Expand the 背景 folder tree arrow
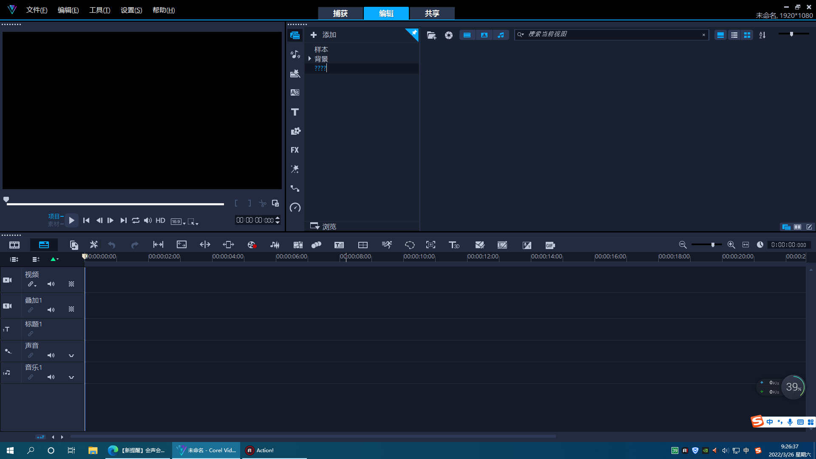This screenshot has height=459, width=816. (309, 59)
